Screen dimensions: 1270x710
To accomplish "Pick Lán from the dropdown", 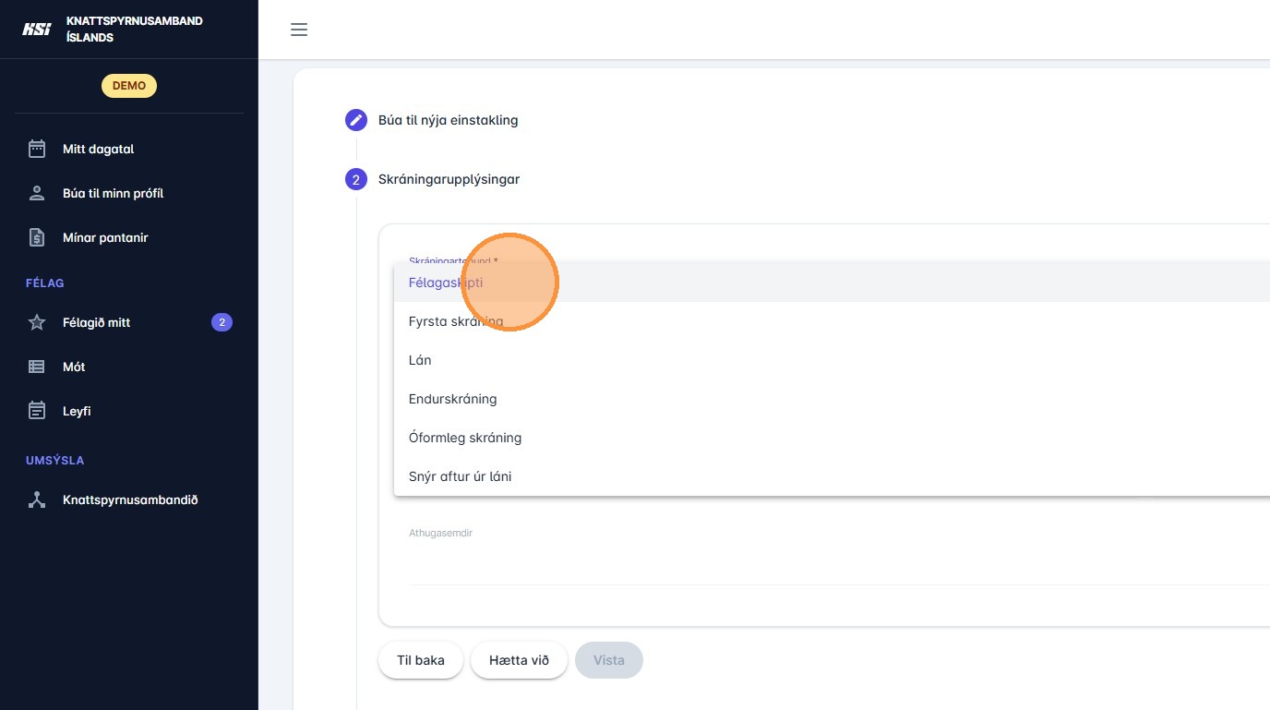I will (x=420, y=360).
